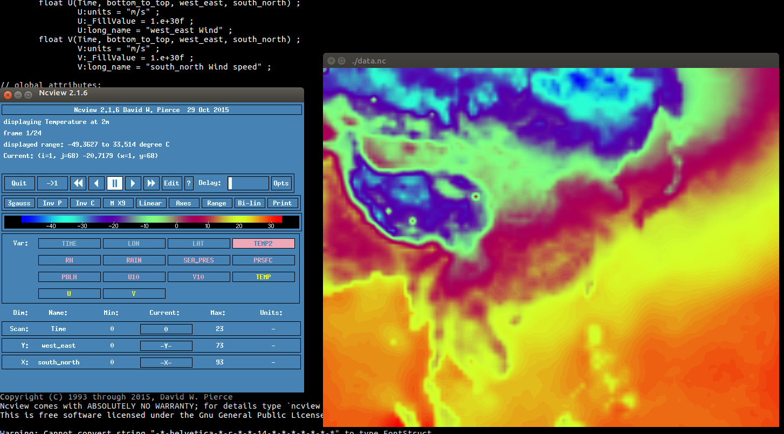
Task: Click the Time dimension current value field
Action: (166, 329)
